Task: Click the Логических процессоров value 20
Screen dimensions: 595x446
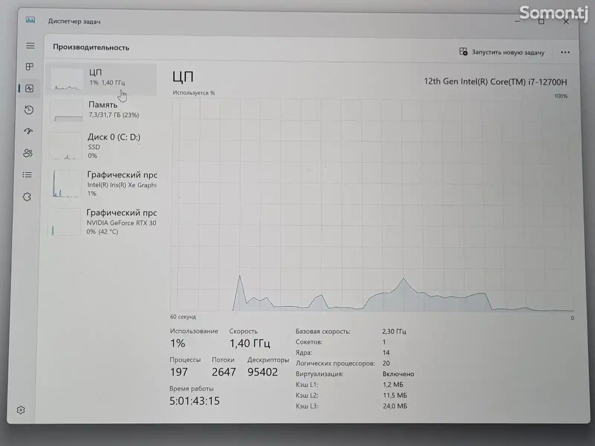Action: click(386, 363)
